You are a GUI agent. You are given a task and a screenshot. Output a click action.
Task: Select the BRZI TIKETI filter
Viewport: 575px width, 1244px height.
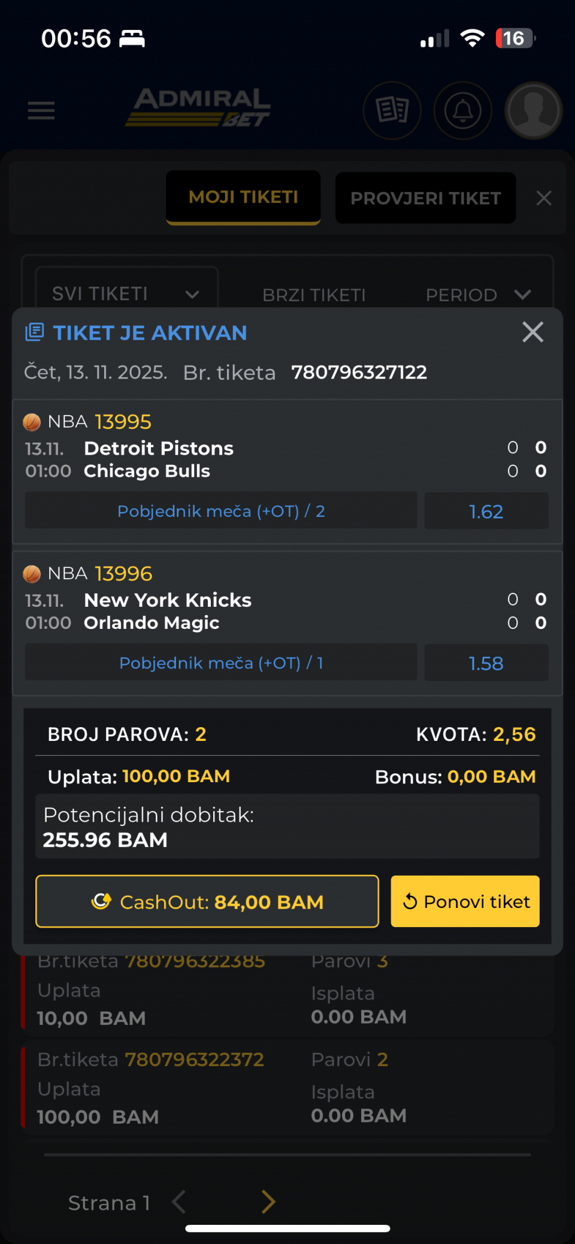[x=314, y=295]
